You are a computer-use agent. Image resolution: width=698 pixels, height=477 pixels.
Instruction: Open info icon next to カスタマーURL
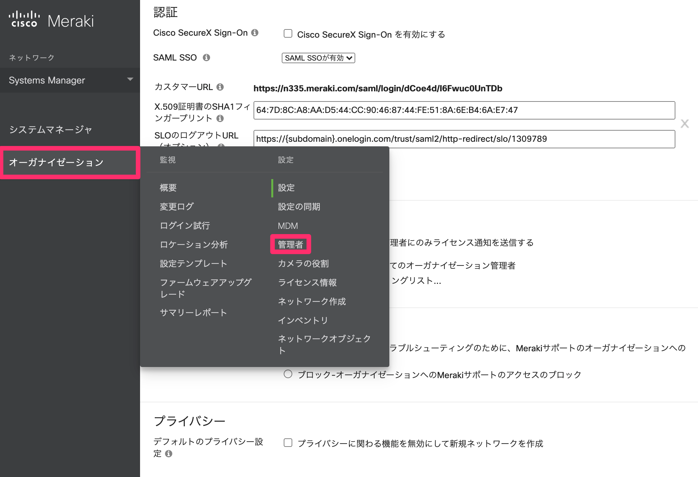(x=220, y=87)
